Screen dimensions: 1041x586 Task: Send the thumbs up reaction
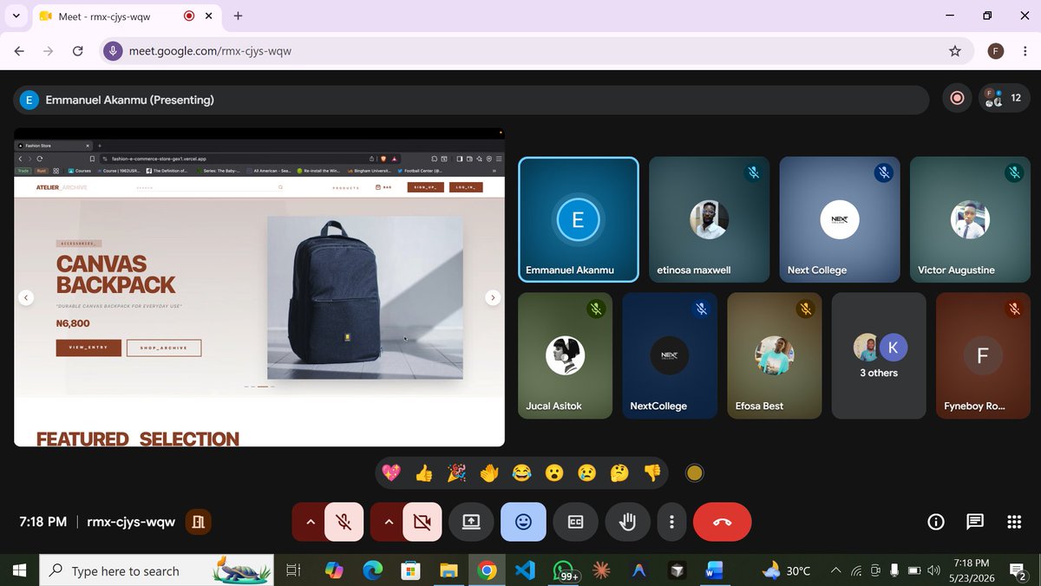click(424, 473)
